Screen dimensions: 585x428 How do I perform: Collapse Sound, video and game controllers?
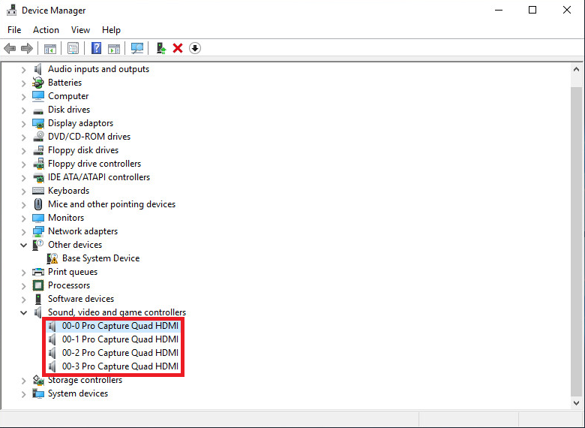(x=23, y=312)
